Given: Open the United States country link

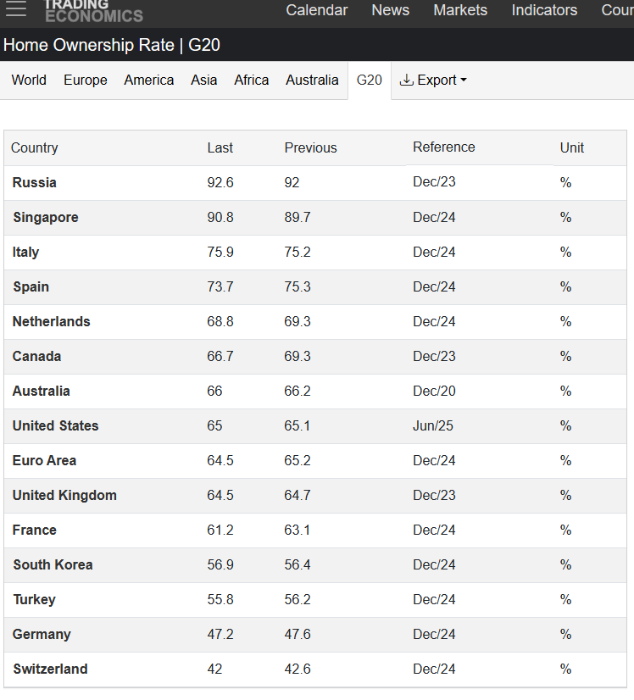Looking at the screenshot, I should coord(55,426).
